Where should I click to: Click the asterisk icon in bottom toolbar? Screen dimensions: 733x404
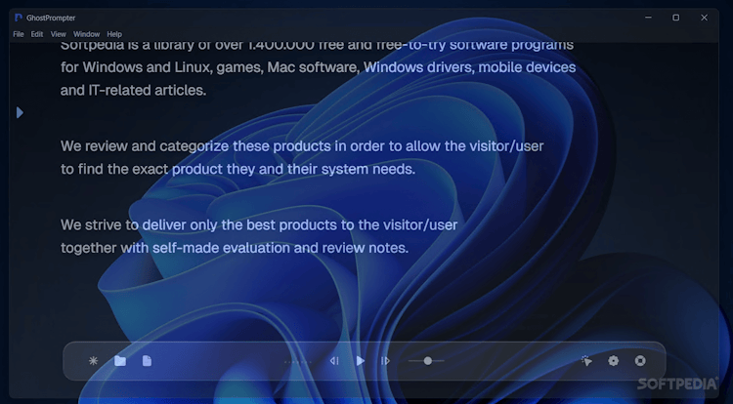pos(94,361)
